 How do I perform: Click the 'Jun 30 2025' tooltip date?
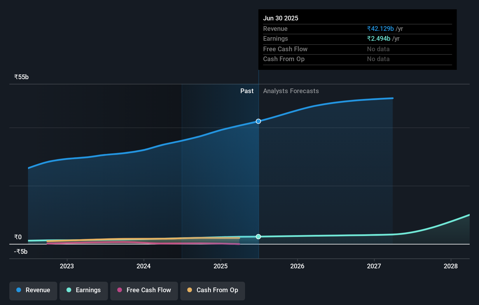point(281,18)
